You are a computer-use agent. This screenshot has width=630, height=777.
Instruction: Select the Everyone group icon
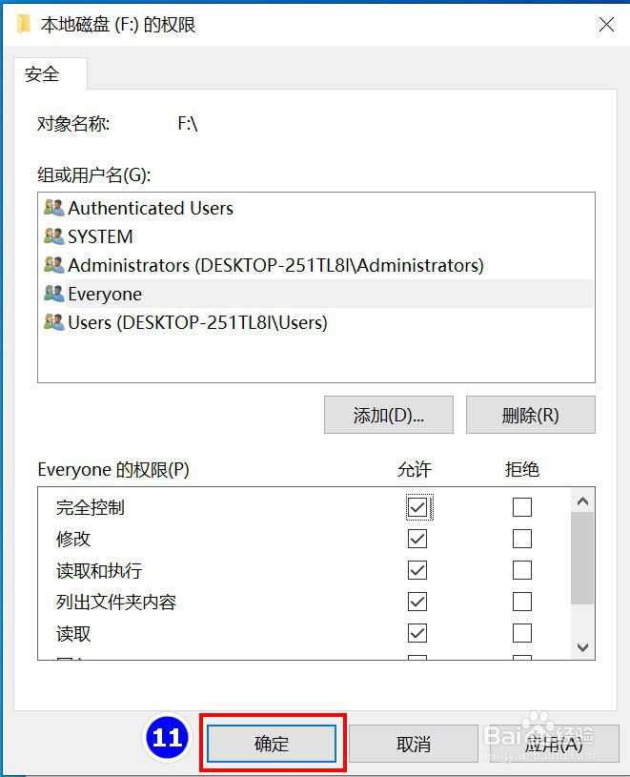(53, 294)
